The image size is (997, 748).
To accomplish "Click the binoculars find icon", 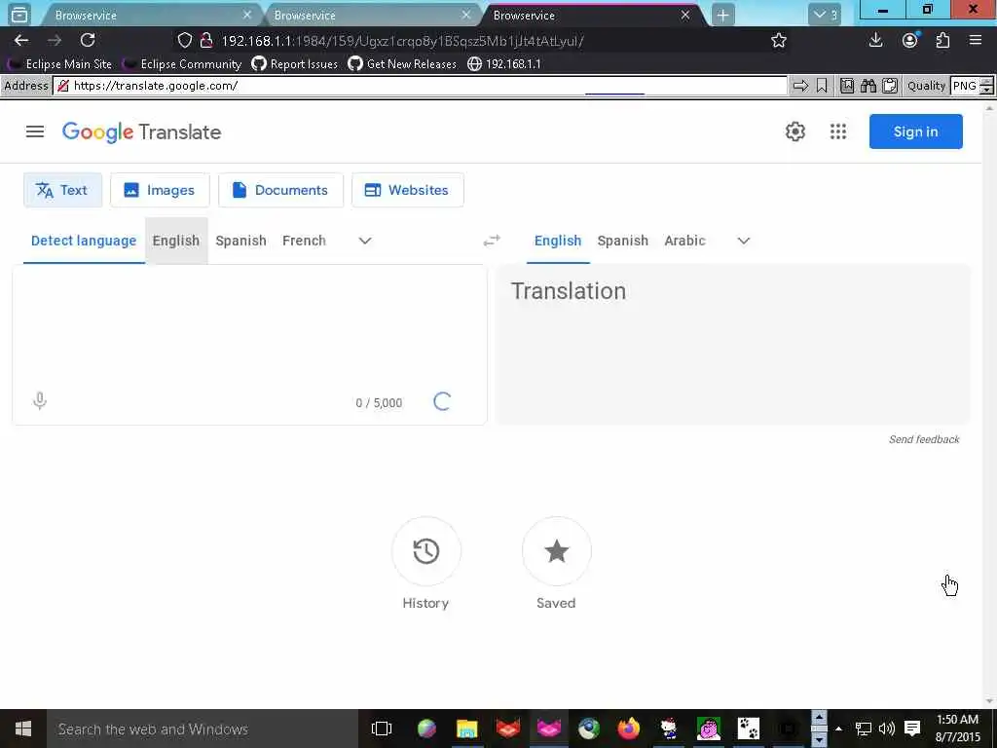I will point(868,86).
